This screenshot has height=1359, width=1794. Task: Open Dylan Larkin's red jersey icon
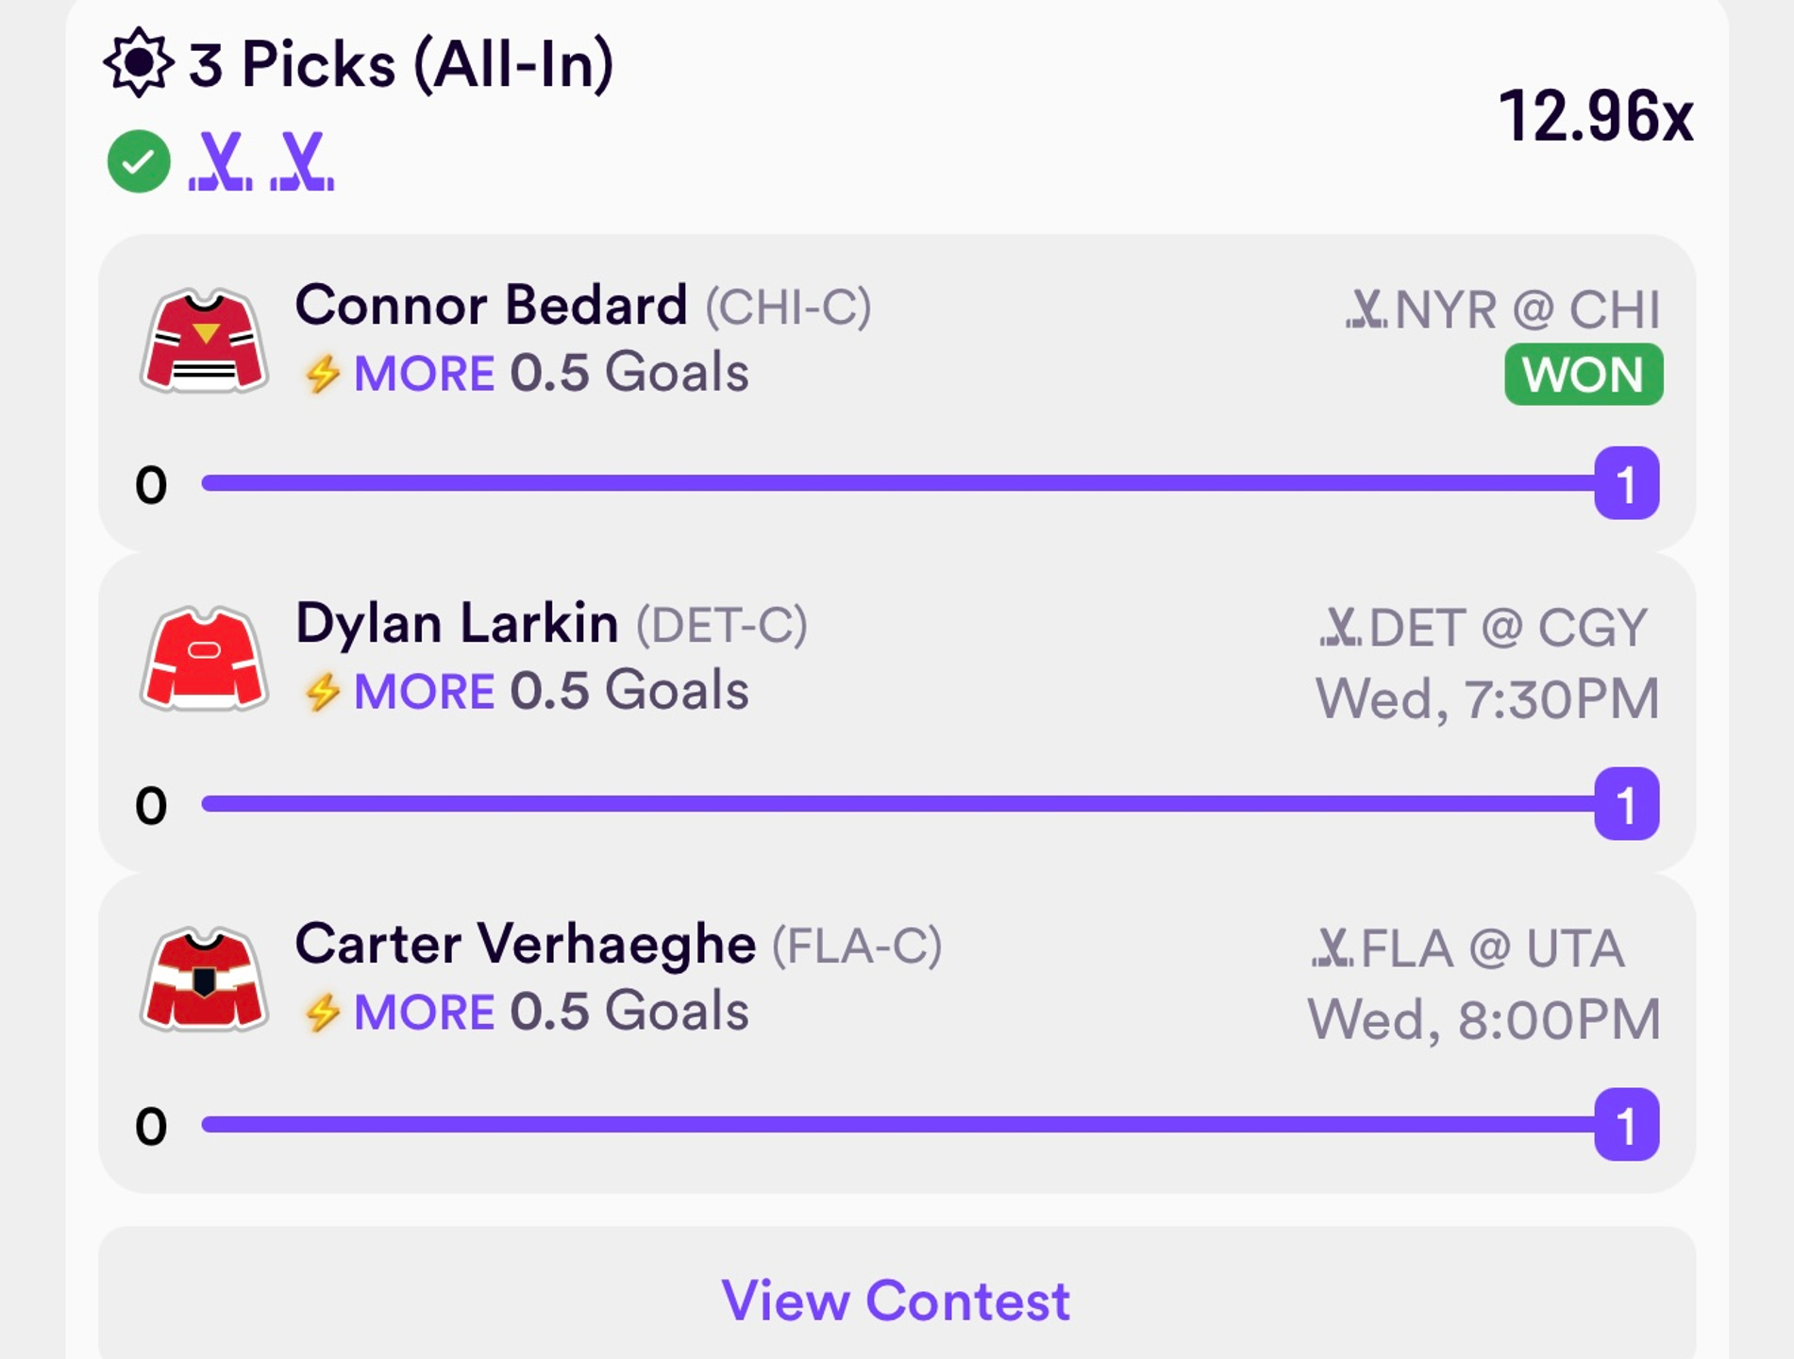(205, 658)
